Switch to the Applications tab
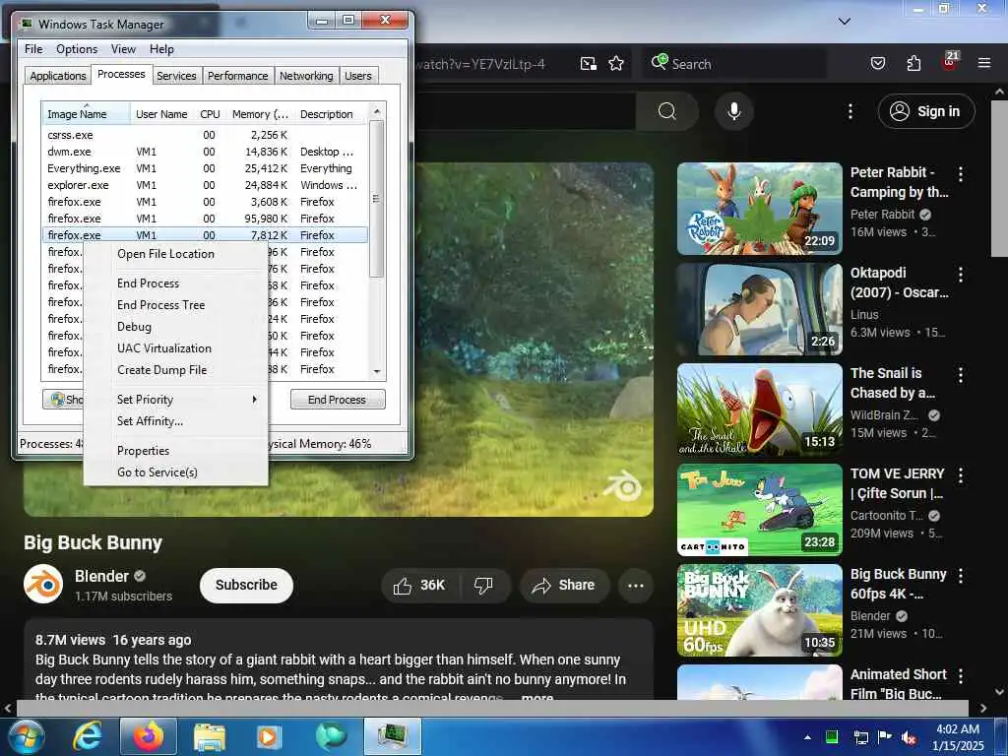The width and height of the screenshot is (1008, 756). (x=58, y=76)
